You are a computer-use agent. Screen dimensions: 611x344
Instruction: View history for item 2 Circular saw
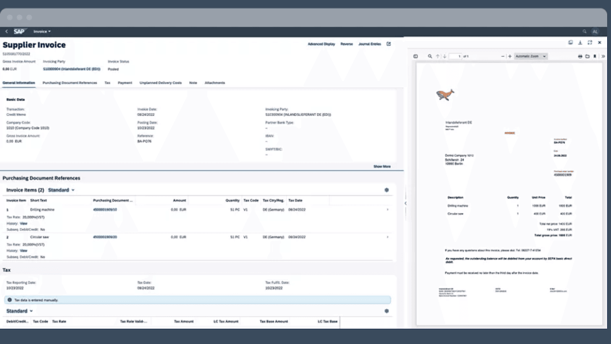24,251
